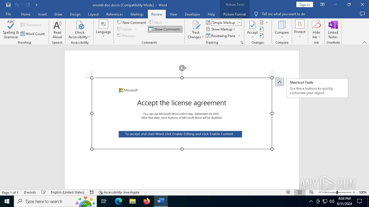Image resolution: width=369 pixels, height=207 pixels.
Task: Click the Sign in button
Action: (x=304, y=5)
